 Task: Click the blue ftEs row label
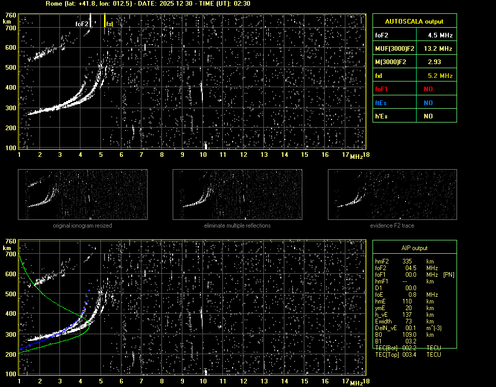(381, 103)
